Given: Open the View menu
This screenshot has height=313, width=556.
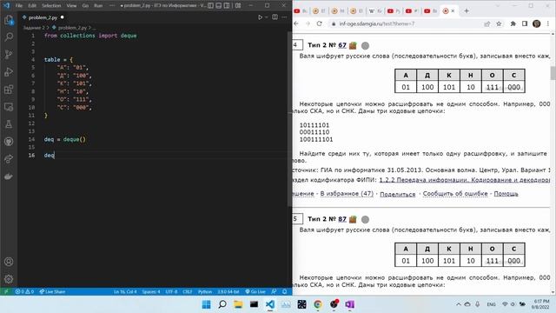Looking at the screenshot, I should pos(71,6).
